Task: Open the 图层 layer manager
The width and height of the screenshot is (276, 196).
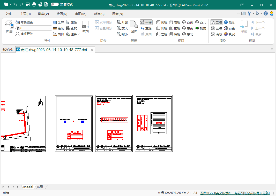Action: point(9,26)
